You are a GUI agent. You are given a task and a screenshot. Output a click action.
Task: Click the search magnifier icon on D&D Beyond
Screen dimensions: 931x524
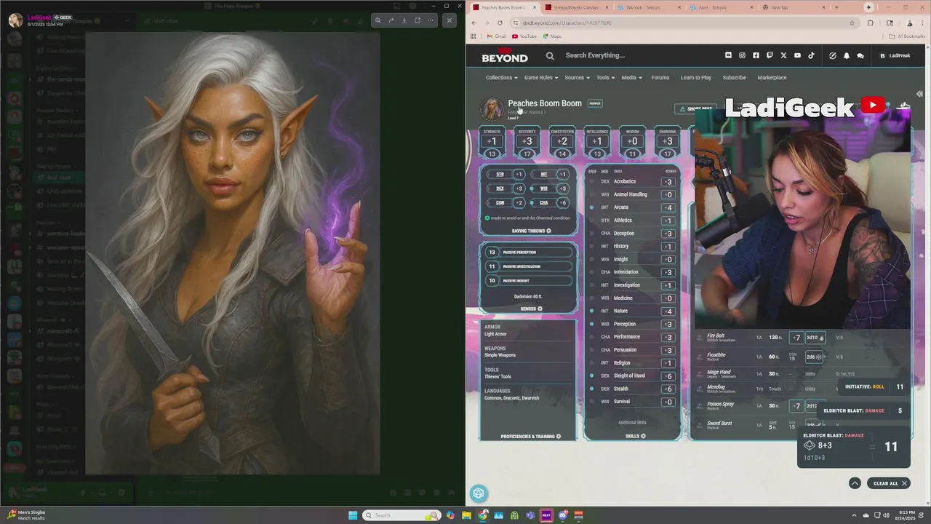pos(550,55)
